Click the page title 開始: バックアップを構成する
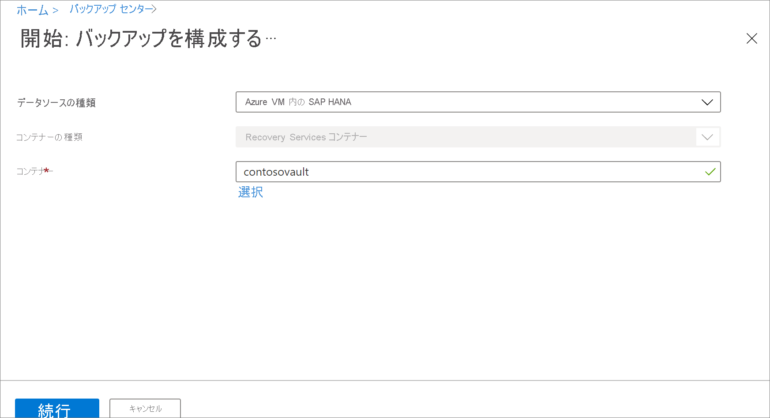The height and width of the screenshot is (418, 770). [x=141, y=39]
